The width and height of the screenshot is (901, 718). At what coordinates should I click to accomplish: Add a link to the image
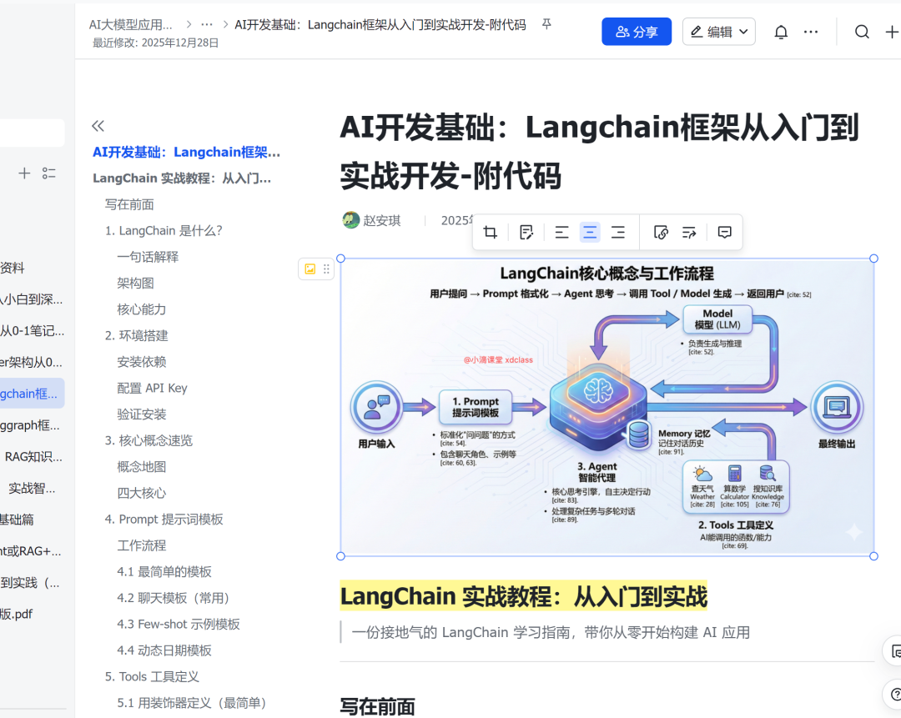661,232
